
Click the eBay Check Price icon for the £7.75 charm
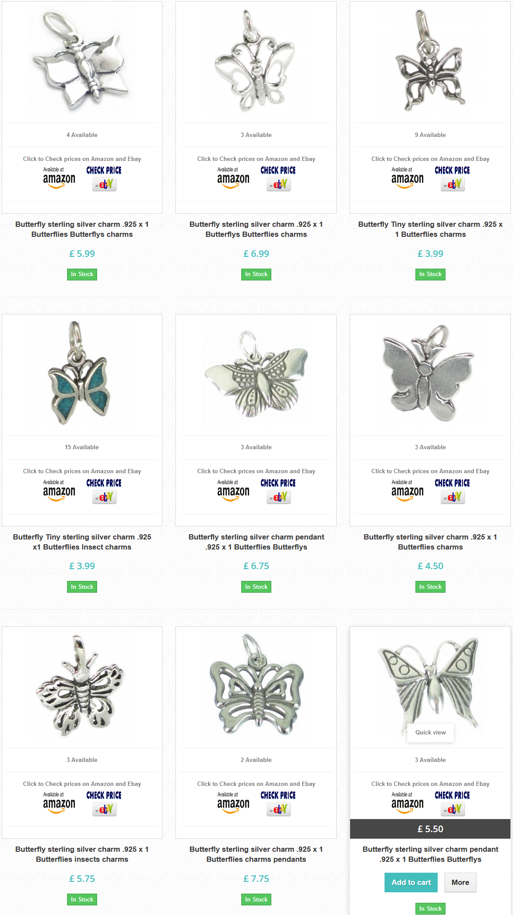click(278, 803)
